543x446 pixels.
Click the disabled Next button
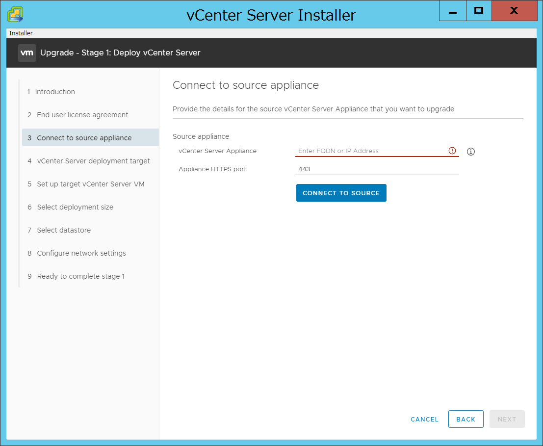(507, 420)
